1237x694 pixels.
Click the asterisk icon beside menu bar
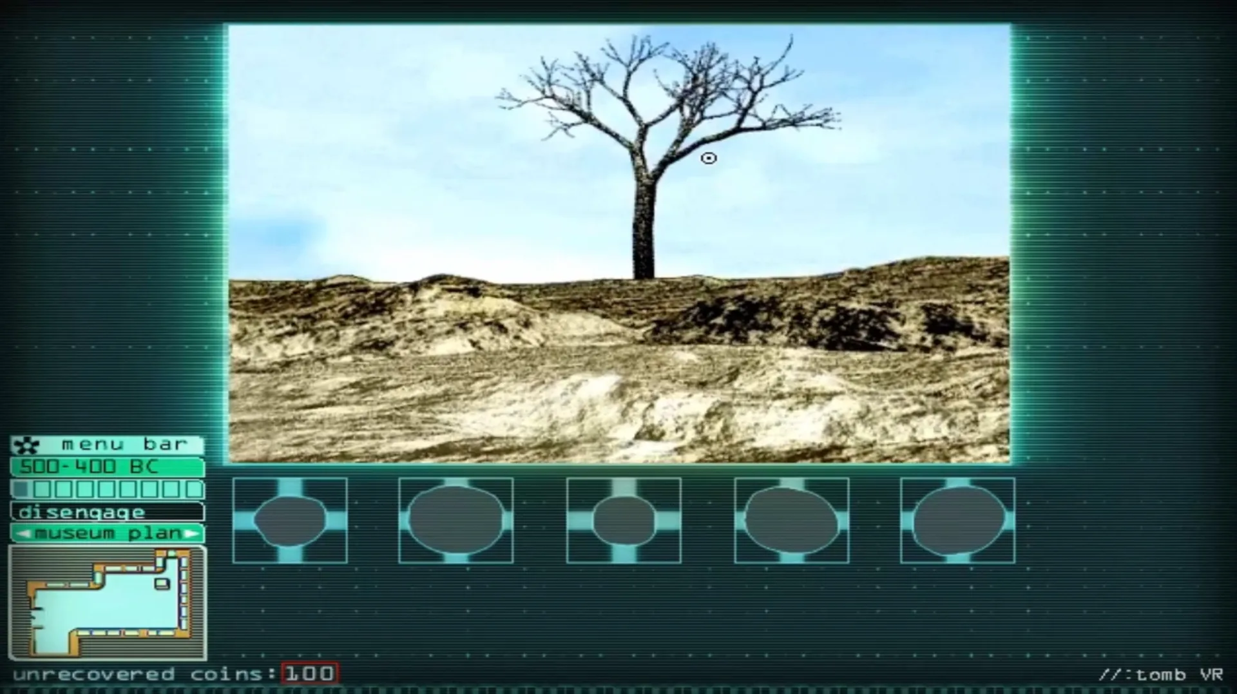[x=27, y=443]
